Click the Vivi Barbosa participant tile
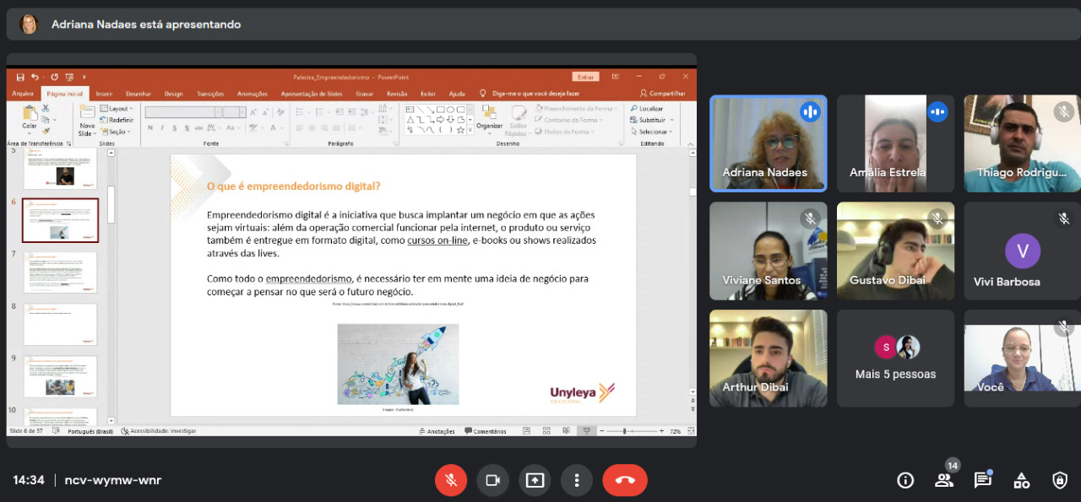Image resolution: width=1081 pixels, height=502 pixels. click(1022, 251)
